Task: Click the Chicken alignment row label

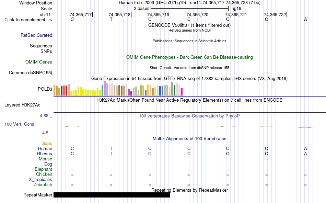Action: coord(44,174)
